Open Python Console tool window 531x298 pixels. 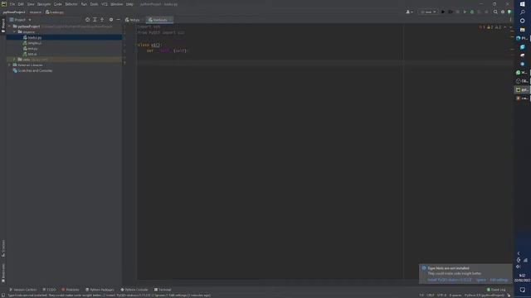coord(134,290)
